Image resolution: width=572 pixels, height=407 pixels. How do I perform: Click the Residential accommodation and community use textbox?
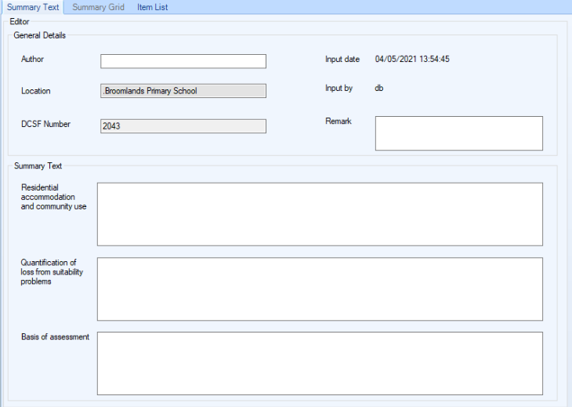pos(320,214)
